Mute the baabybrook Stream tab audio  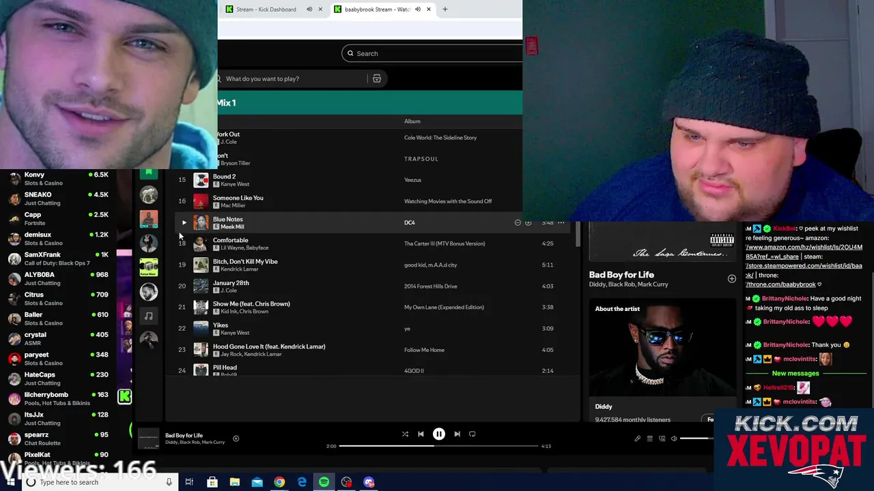click(x=418, y=10)
